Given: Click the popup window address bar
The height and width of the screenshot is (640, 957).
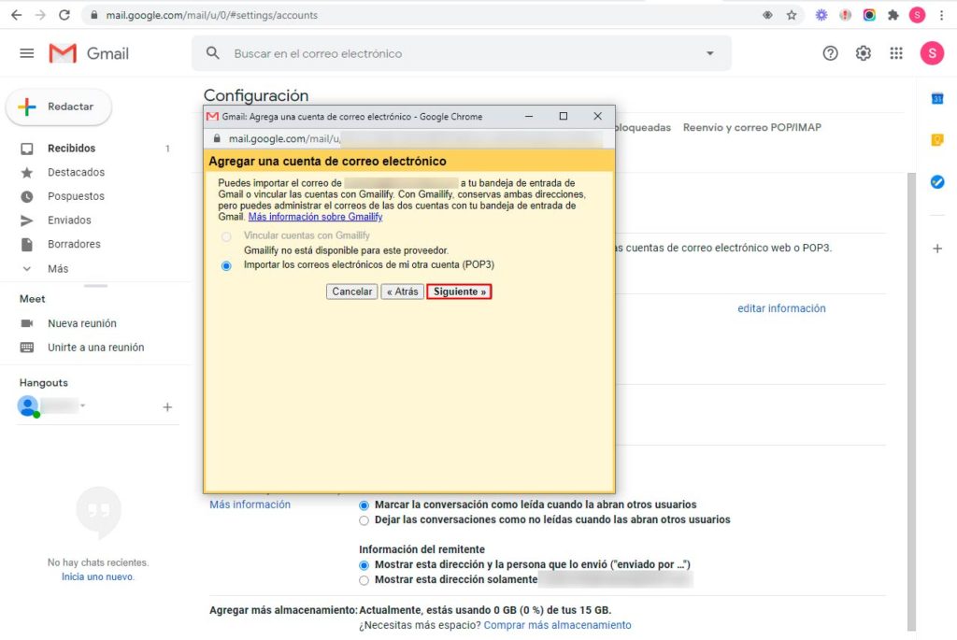Looking at the screenshot, I should click(409, 138).
